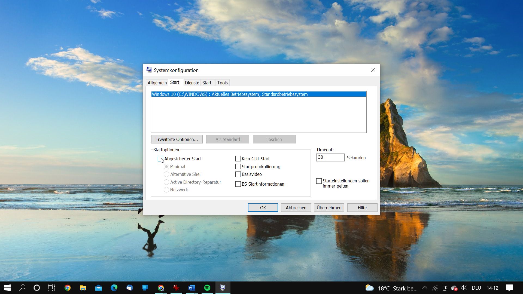
Task: Expand hidden tray icons with the chevron
Action: coord(425,288)
